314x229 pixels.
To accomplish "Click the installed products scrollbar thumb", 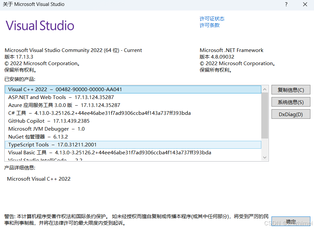I will [265, 115].
